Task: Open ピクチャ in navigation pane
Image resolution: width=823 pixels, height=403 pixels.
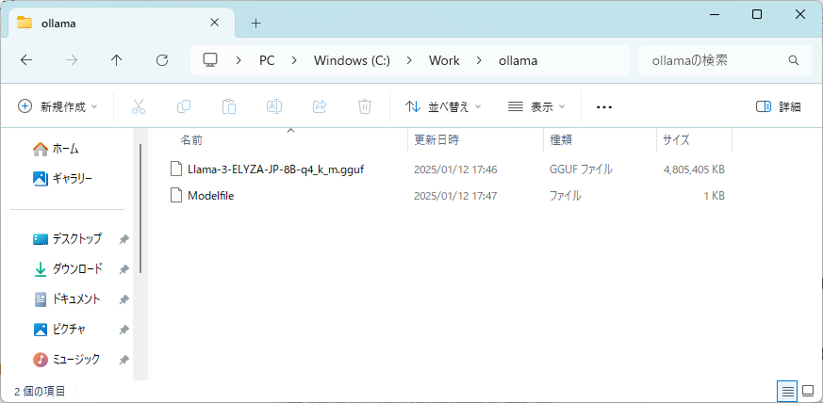Action: pyautogui.click(x=59, y=330)
